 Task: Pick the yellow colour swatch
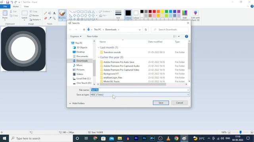(x=162, y=11)
